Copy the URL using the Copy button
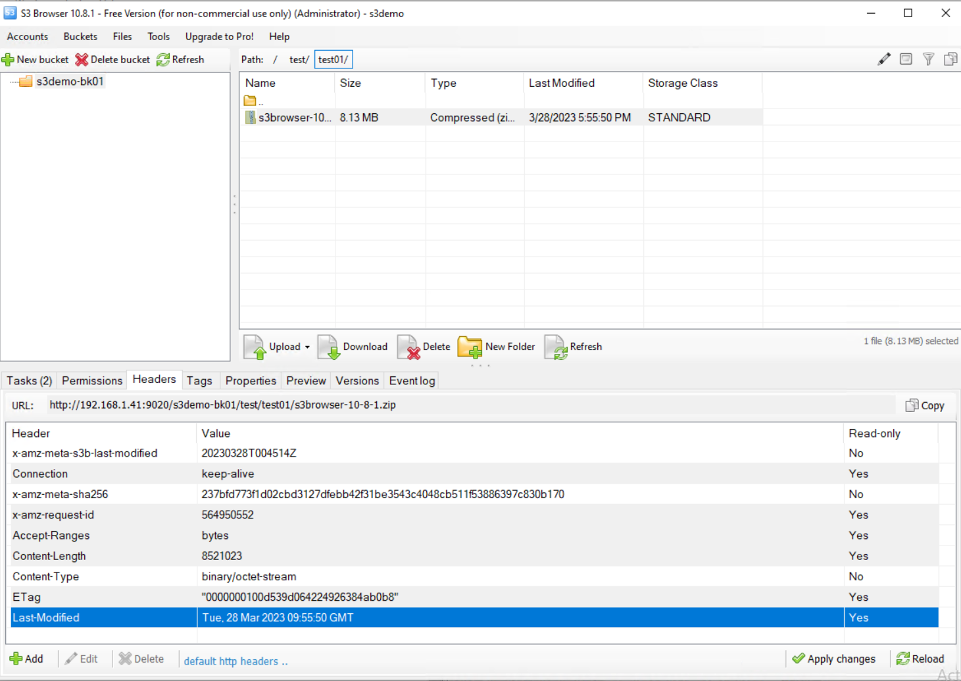 (x=925, y=405)
